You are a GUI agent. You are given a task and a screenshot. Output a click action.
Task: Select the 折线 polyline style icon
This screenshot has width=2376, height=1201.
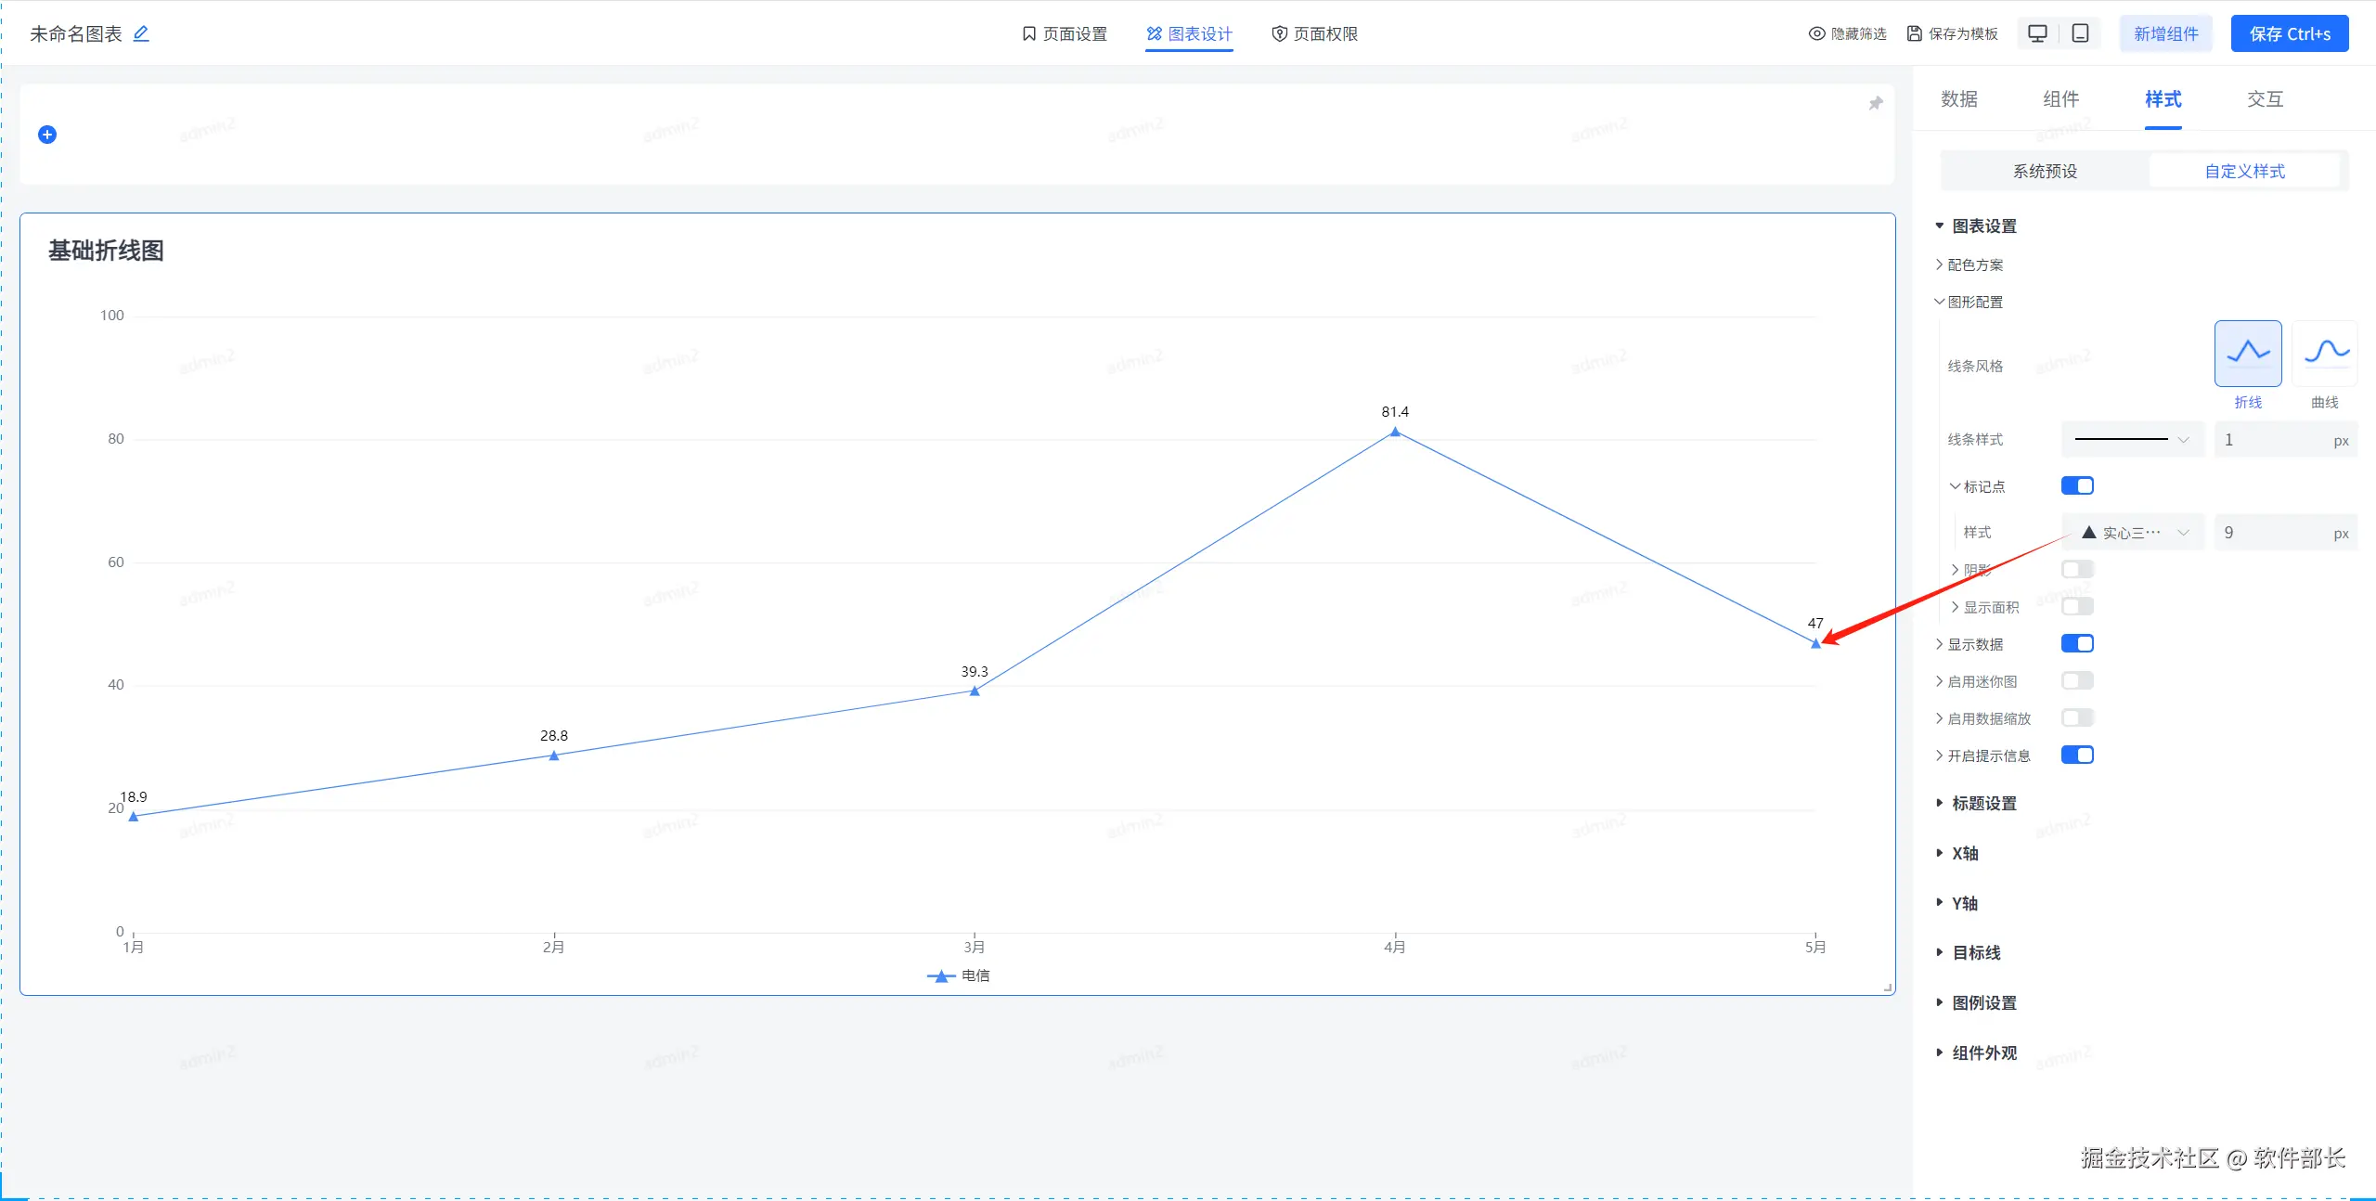tap(2248, 354)
